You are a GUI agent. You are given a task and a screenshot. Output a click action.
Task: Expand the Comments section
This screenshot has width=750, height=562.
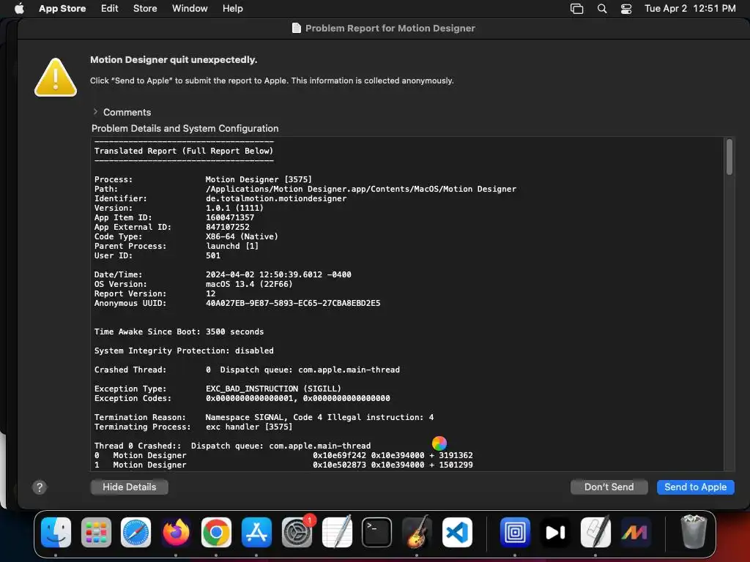[x=95, y=112]
